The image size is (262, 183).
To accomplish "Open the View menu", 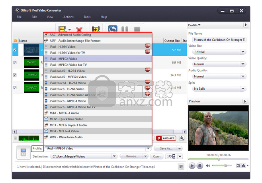I will 50,17.
